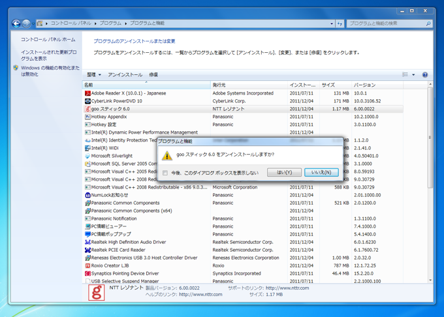Sort by the 発行元 column header
Viewport: 444px width, 317px height.
coord(249,85)
